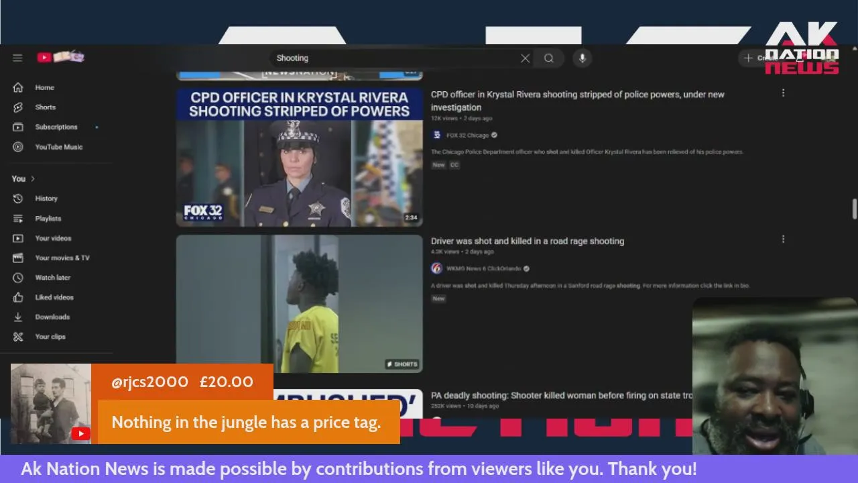
Task: Open the YouTube hamburger guide menu
Action: tap(17, 58)
